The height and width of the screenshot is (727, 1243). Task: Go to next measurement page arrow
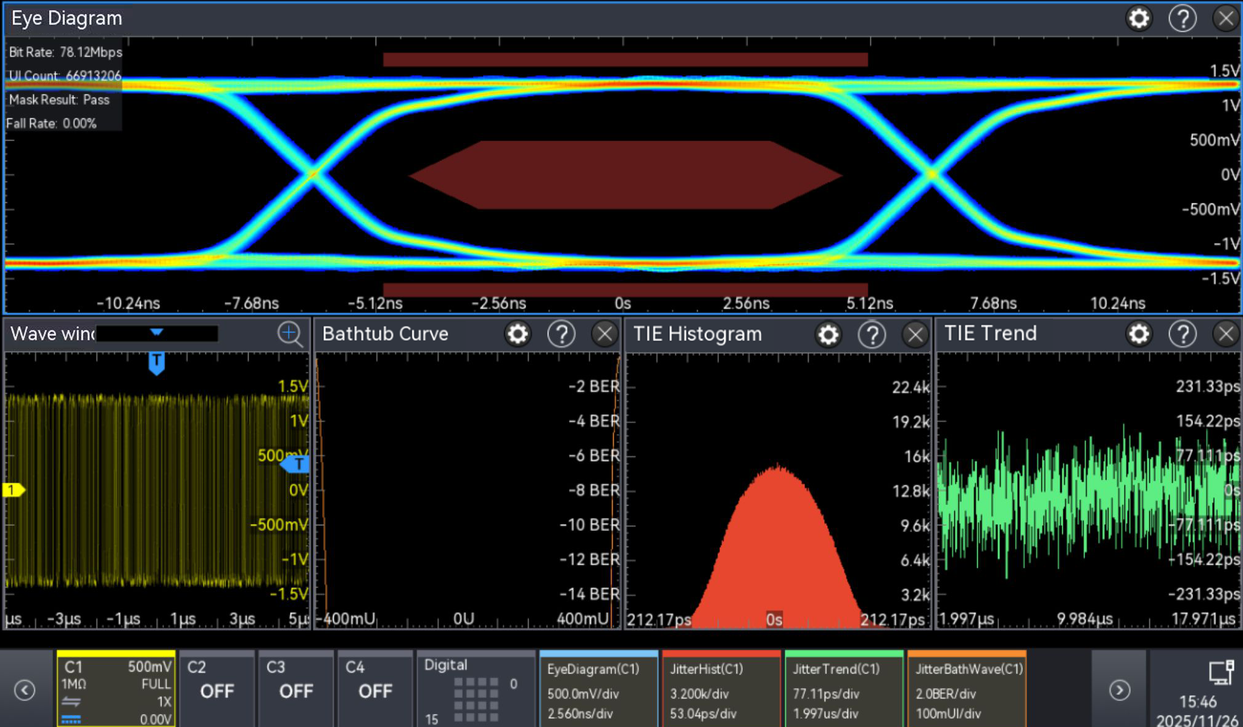coord(1120,690)
